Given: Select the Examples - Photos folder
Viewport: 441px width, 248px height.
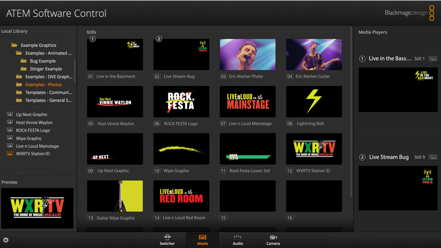Looking at the screenshot, I should click(x=43, y=85).
